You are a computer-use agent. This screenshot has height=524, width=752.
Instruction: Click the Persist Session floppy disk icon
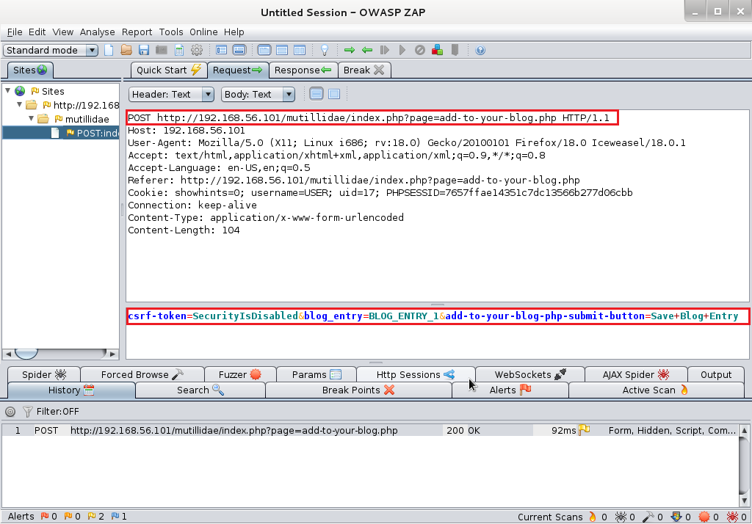click(144, 50)
